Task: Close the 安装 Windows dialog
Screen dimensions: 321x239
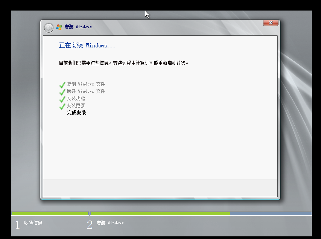Action: [x=271, y=23]
